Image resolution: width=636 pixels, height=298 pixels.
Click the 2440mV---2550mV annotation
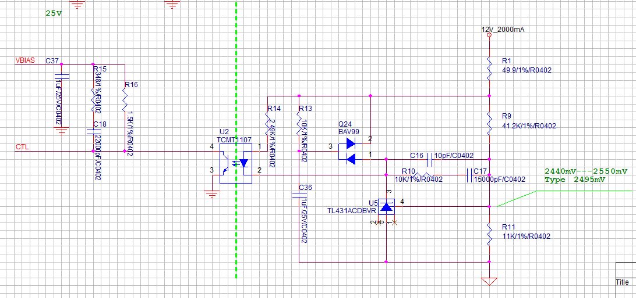coord(586,171)
